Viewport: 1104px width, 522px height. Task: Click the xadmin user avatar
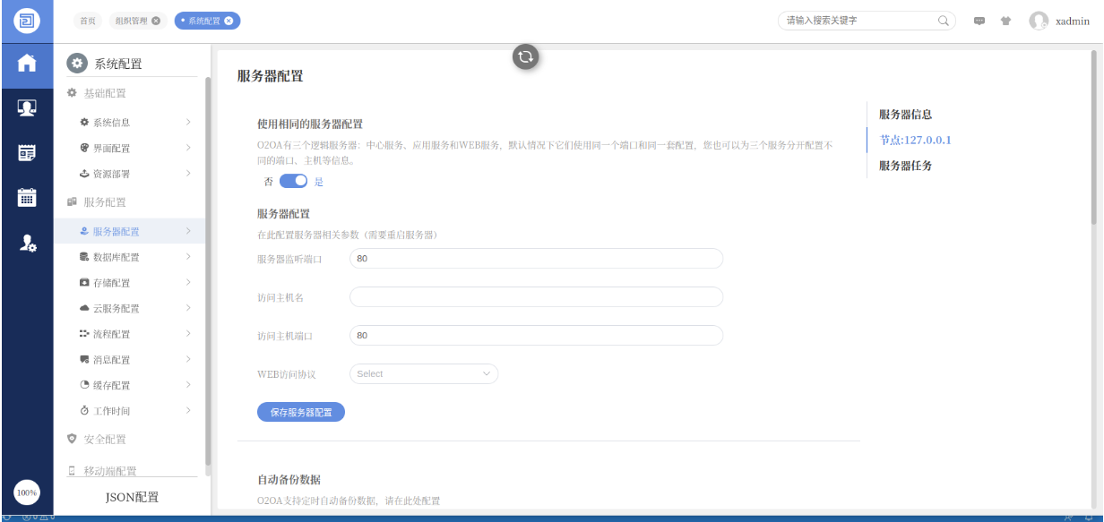pyautogui.click(x=1039, y=21)
